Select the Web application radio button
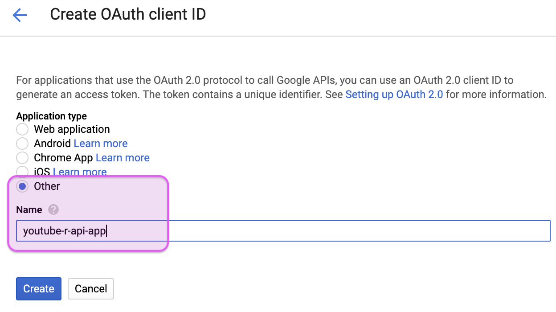This screenshot has height=312, width=556. click(x=22, y=129)
